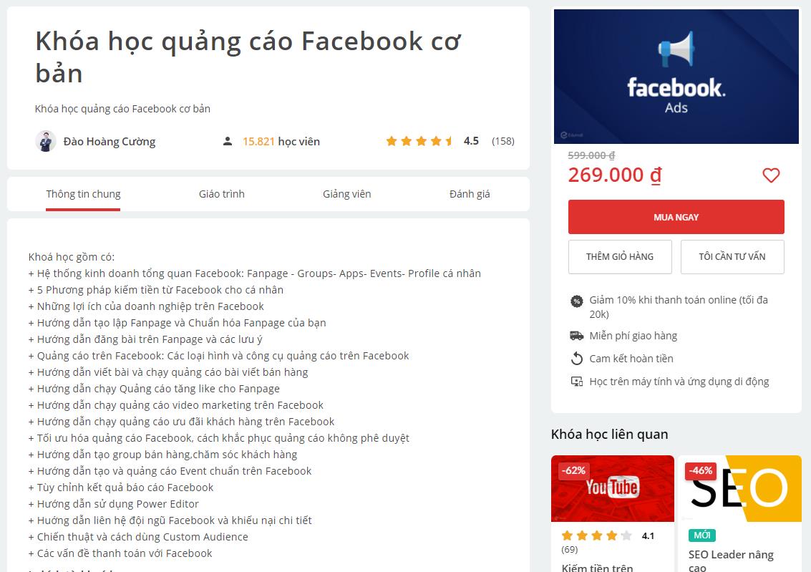Screen dimensions: 811x572
Task: Add course to wishlist with heart icon
Action: click(x=771, y=175)
